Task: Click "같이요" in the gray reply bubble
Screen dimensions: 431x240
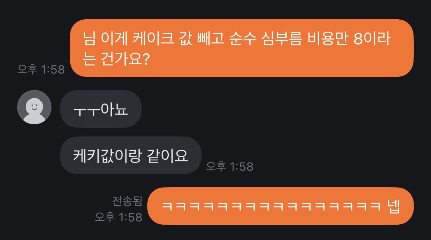Action: point(168,155)
